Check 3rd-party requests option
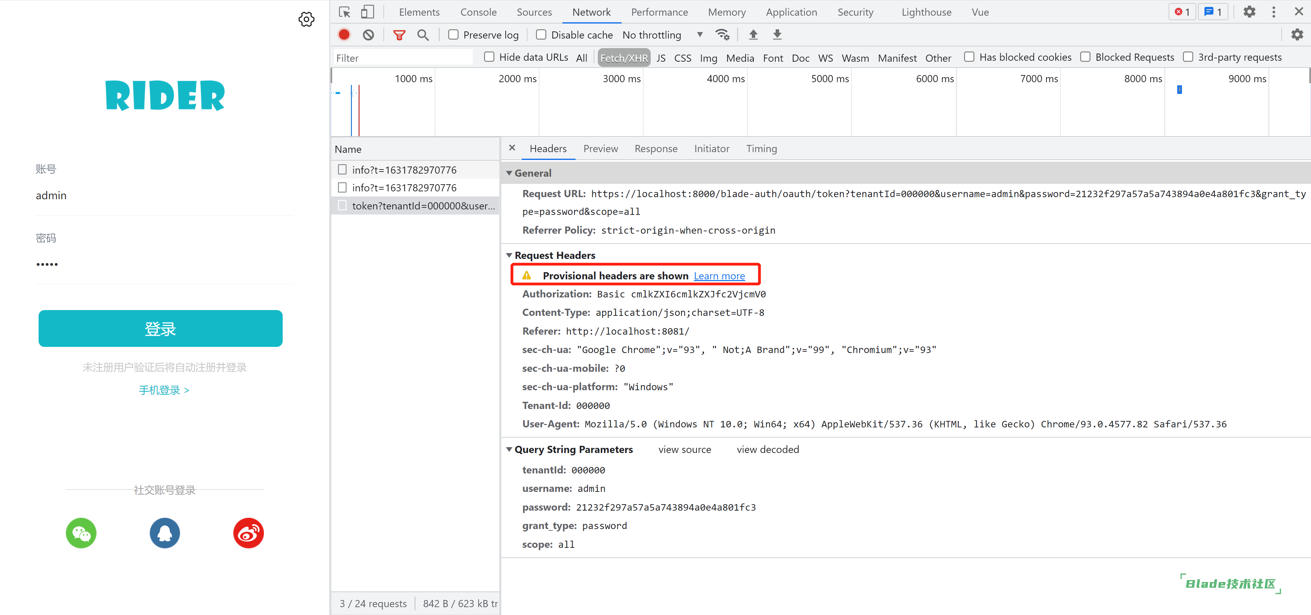Viewport: 1311px width, 615px height. [x=1188, y=57]
